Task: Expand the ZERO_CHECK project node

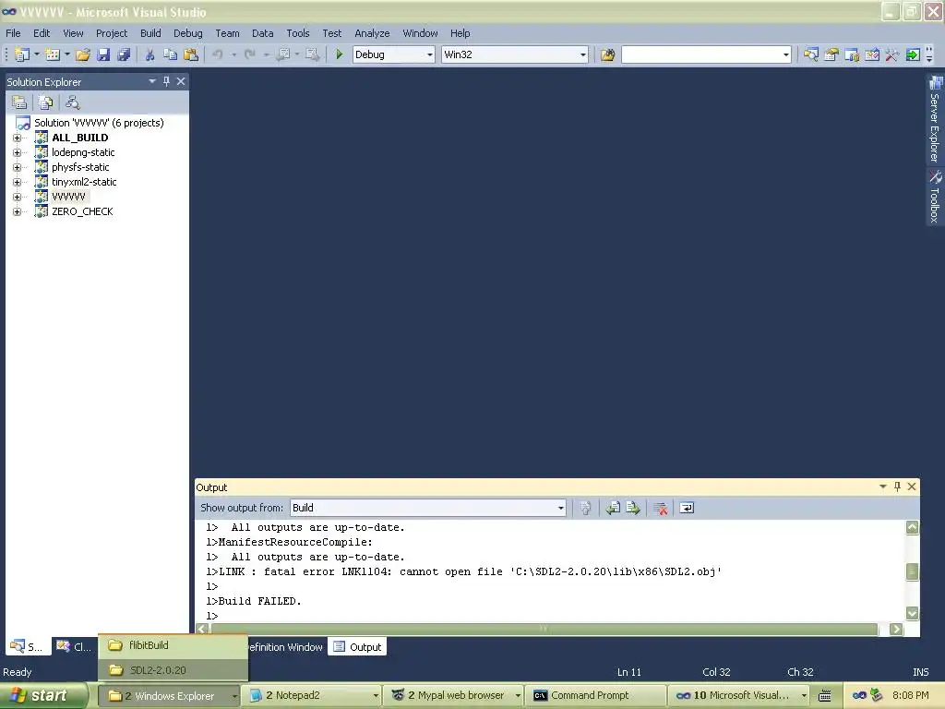Action: coord(17,211)
